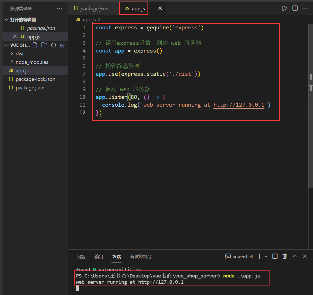Create a new file in the explorer
Screen dimensions: 313x295
[x=35, y=45]
